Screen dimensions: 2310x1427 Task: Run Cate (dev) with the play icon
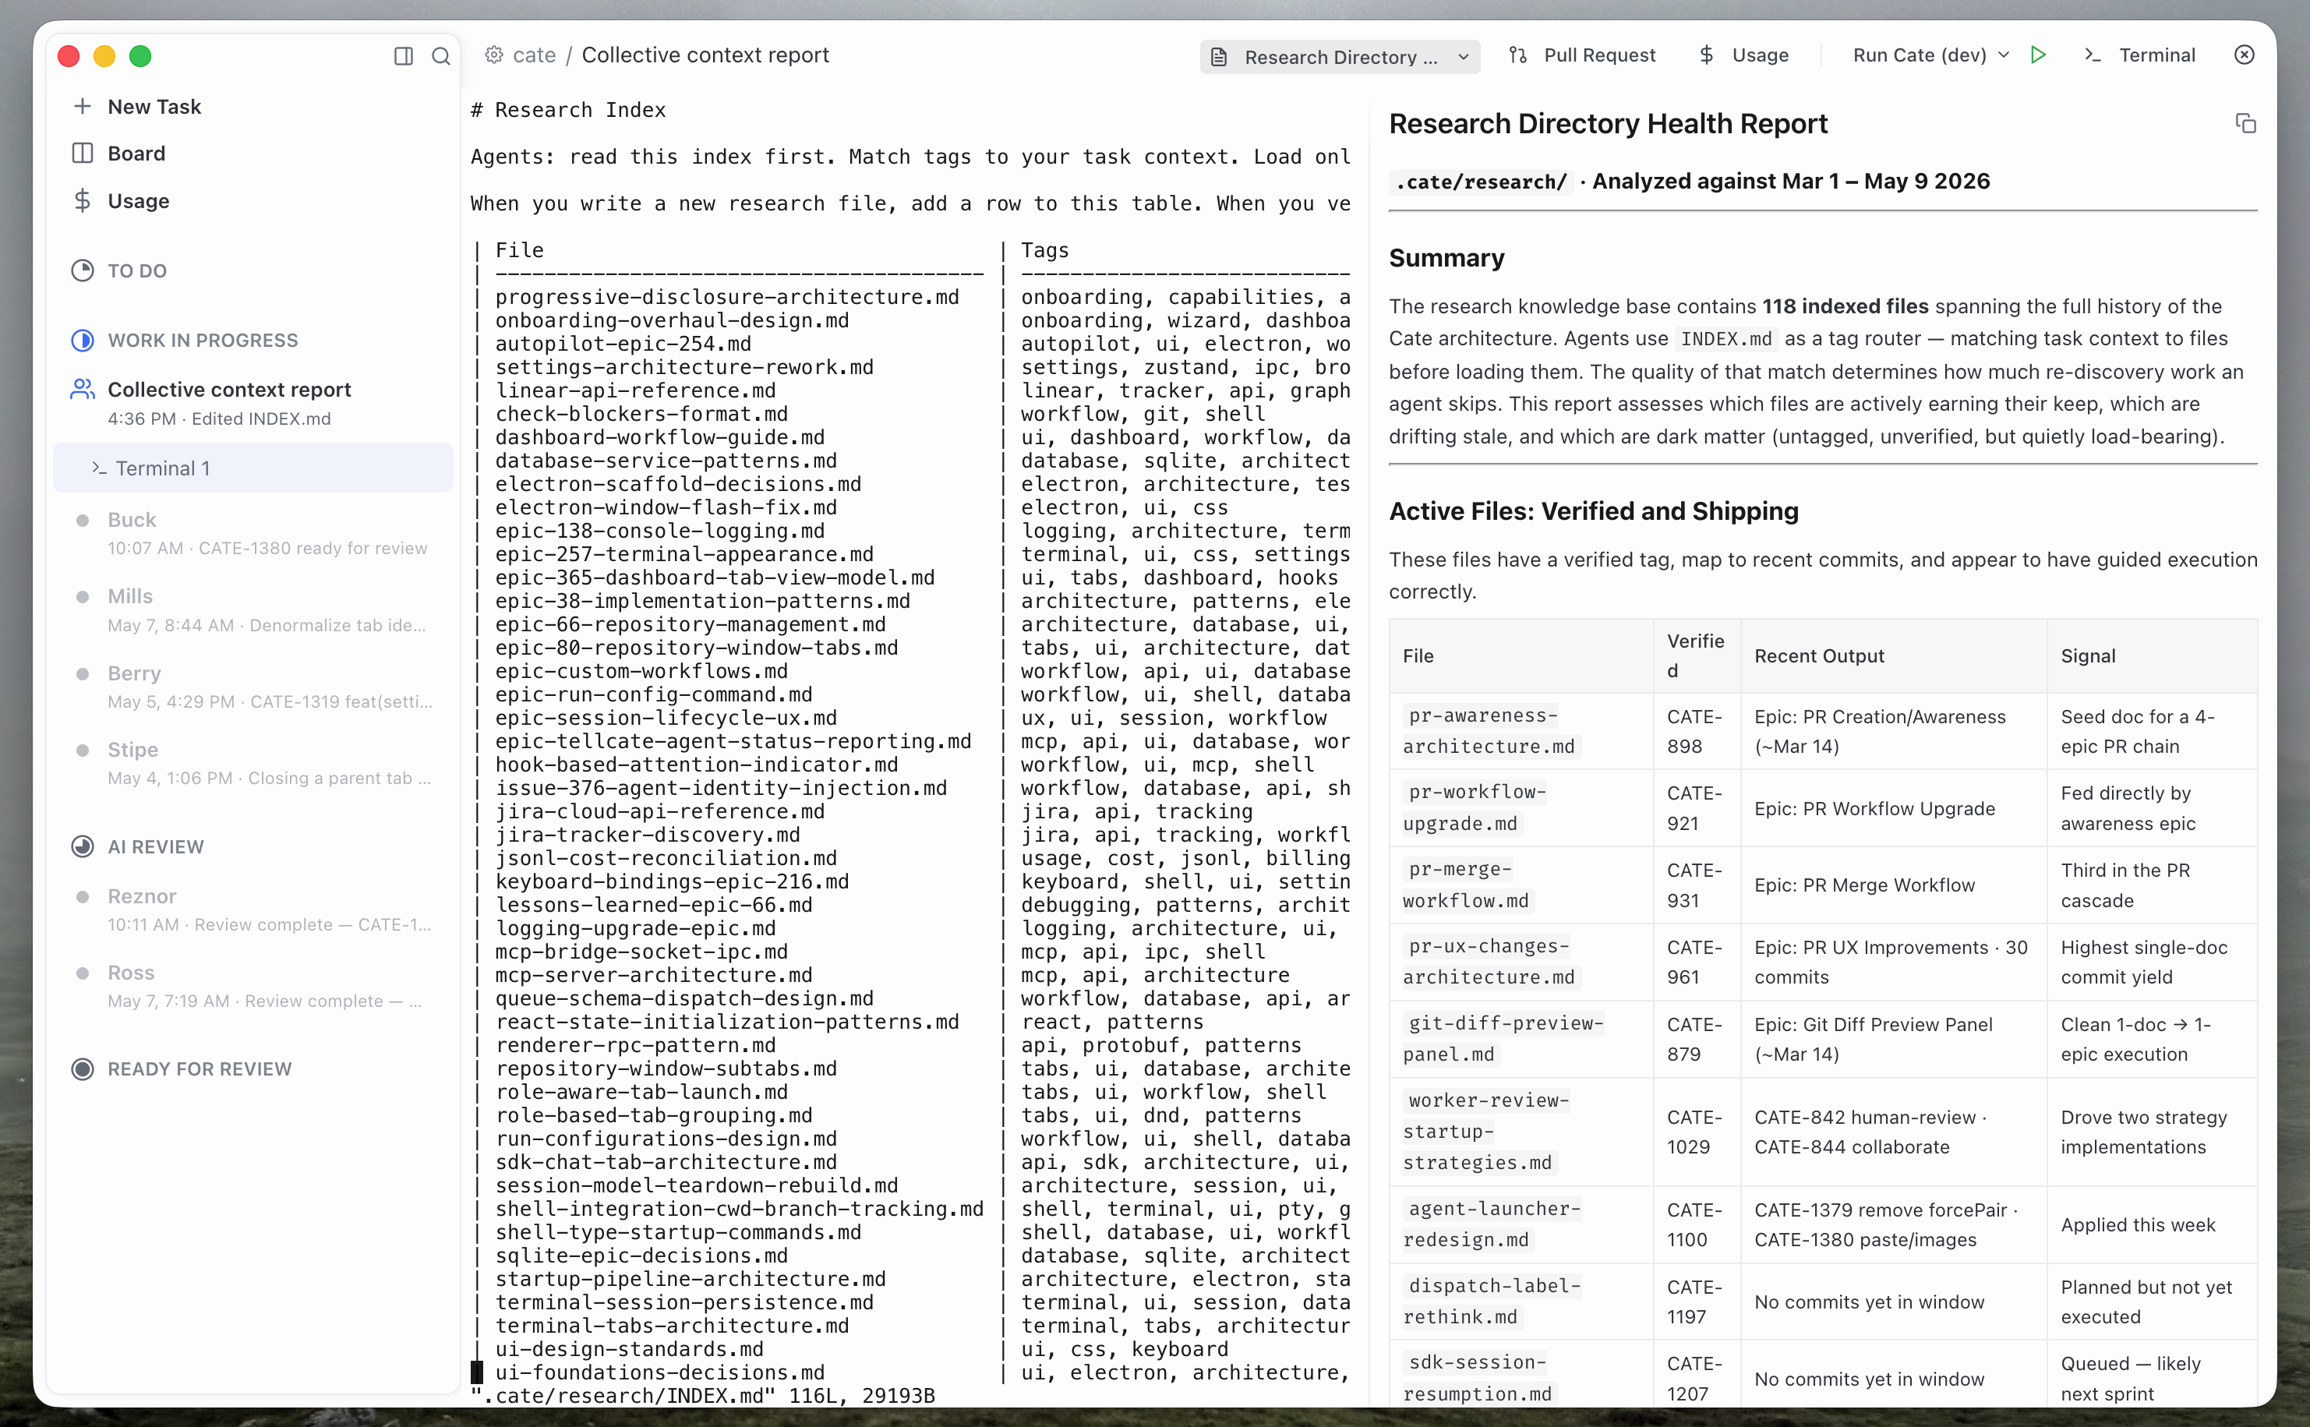[x=2038, y=55]
